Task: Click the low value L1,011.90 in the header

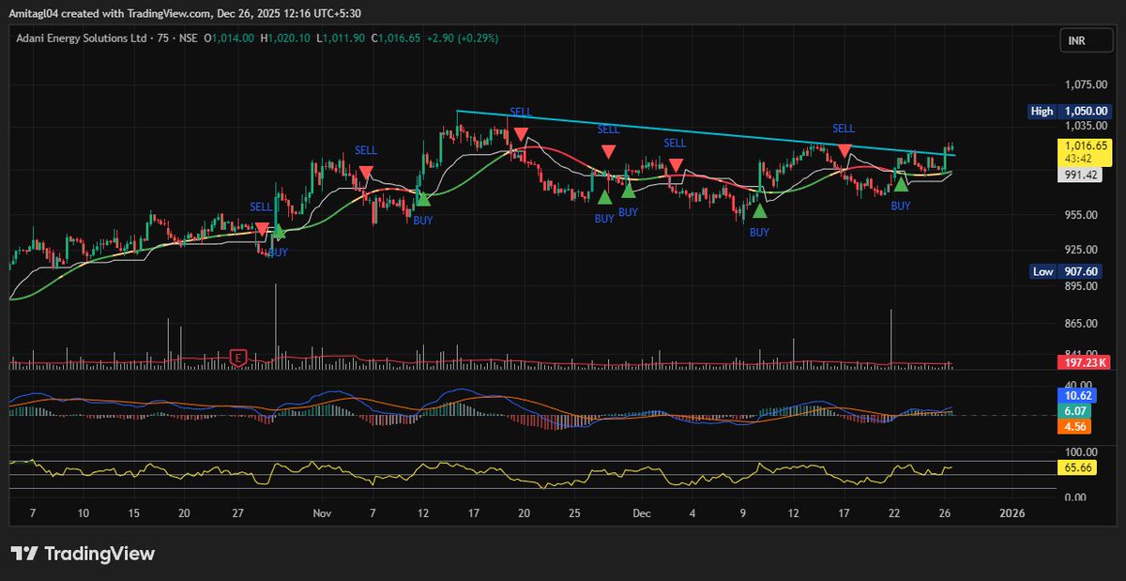Action: [342, 38]
